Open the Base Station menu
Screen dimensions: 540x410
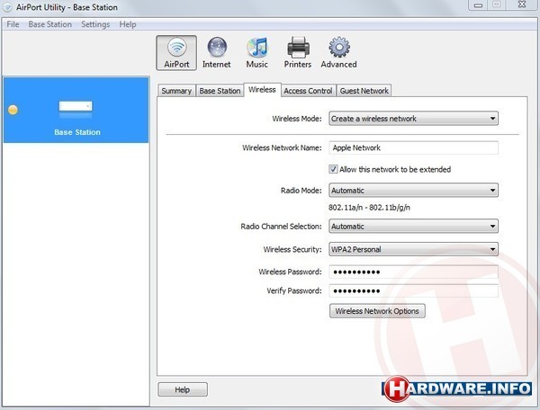coord(49,24)
